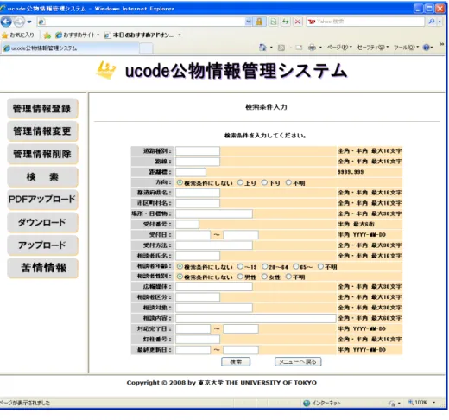449x420 pixels.
Task: Open the Print options dropdown arrow
Action: [x=320, y=48]
